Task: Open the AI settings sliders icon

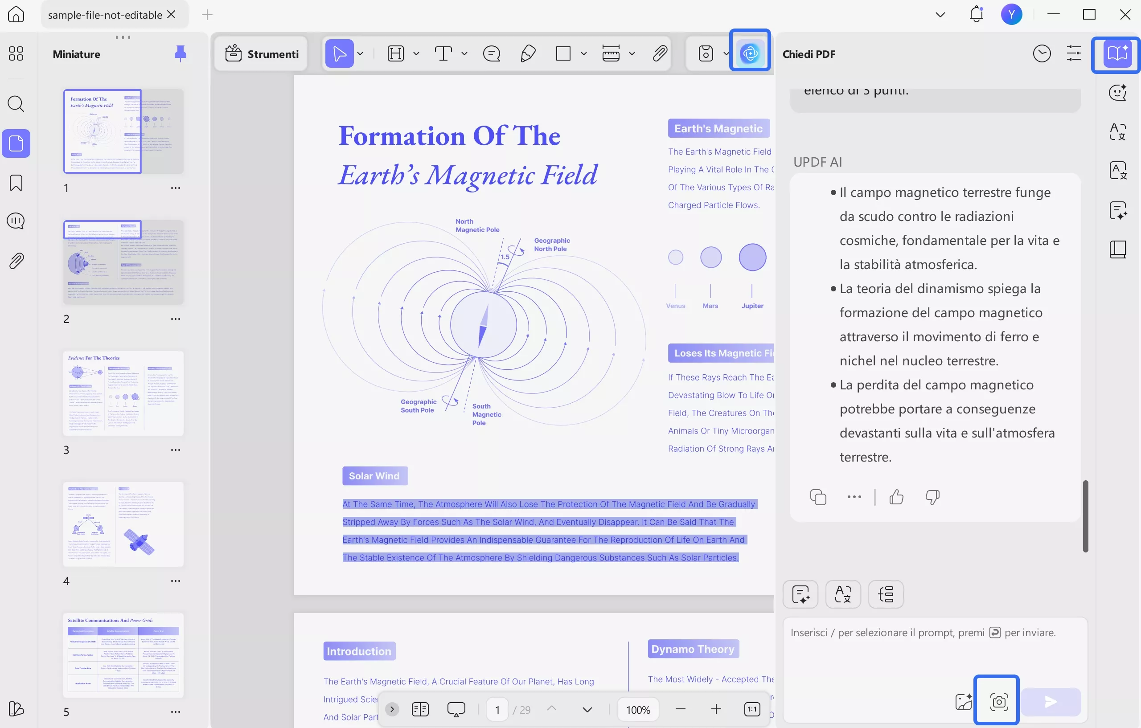Action: pyautogui.click(x=1074, y=53)
